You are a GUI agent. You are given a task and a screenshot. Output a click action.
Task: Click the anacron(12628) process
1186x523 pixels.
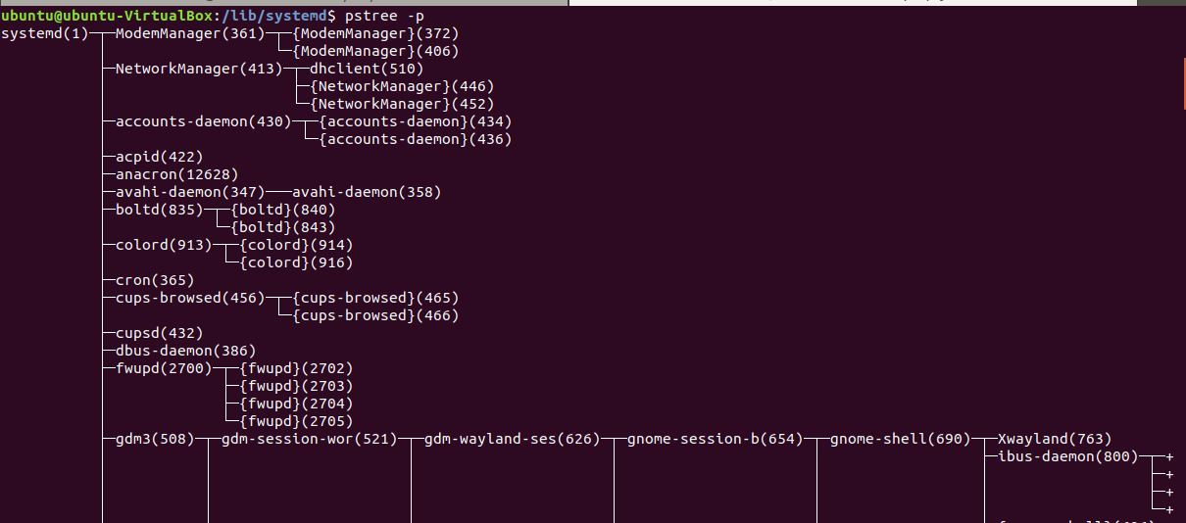(176, 174)
